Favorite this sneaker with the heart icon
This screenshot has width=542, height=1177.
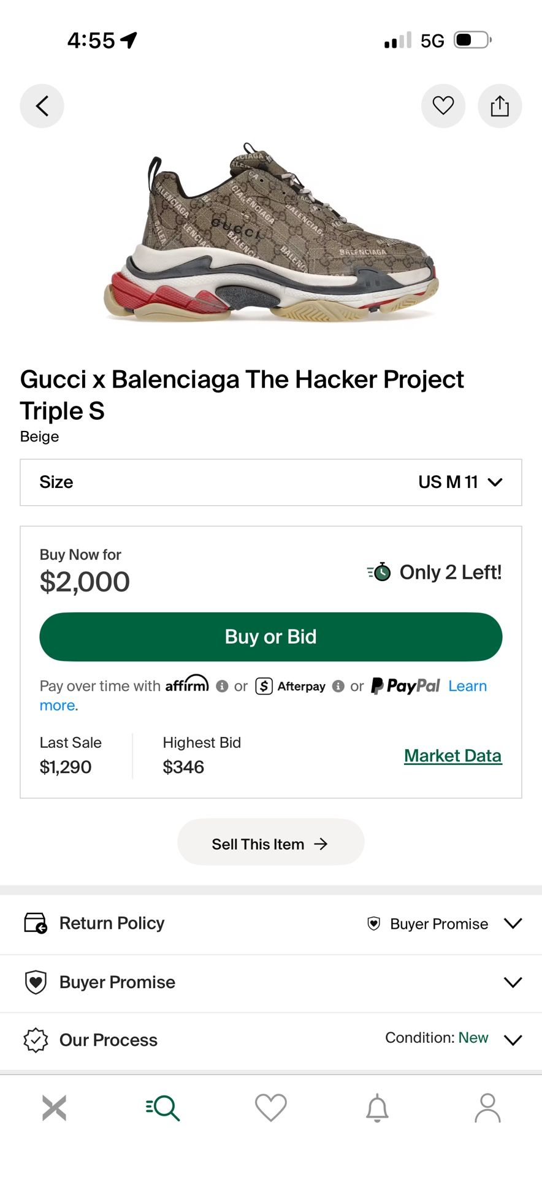coord(443,105)
